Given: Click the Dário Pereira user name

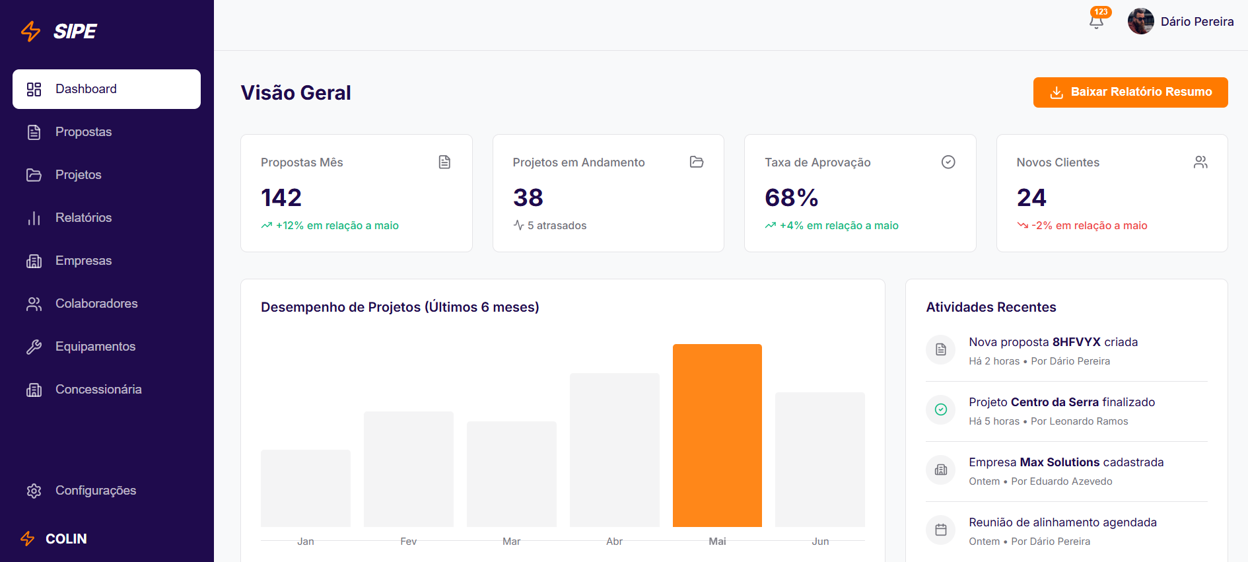Looking at the screenshot, I should [1197, 22].
